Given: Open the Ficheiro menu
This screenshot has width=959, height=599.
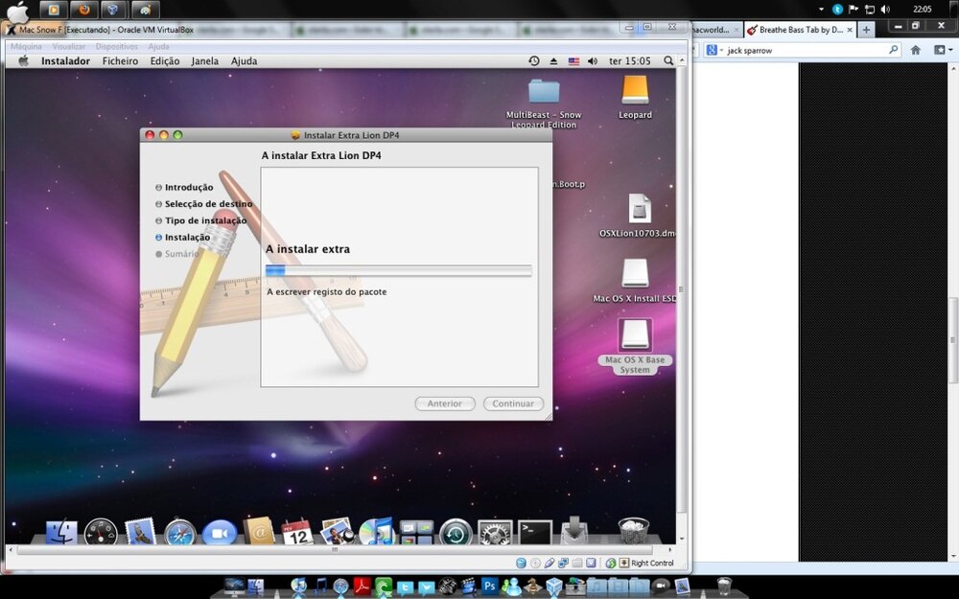Looking at the screenshot, I should pos(120,61).
